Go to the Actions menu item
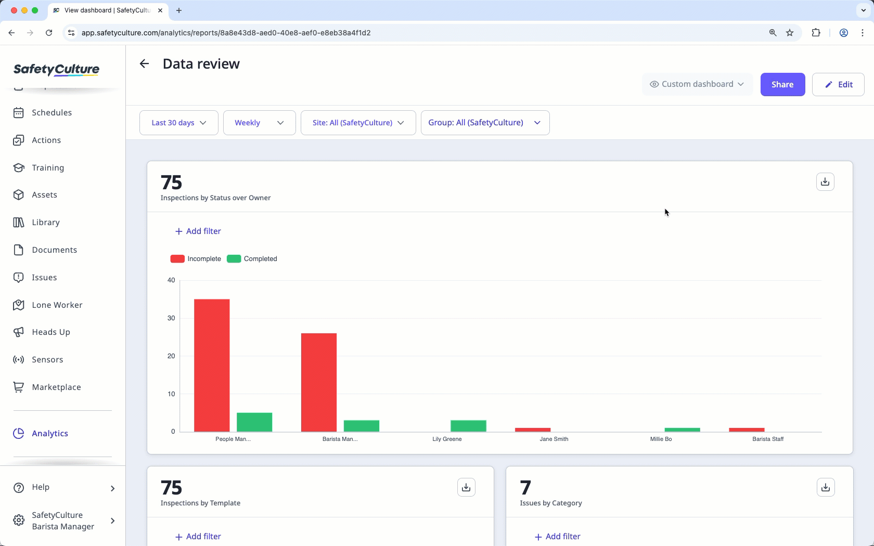 46,140
